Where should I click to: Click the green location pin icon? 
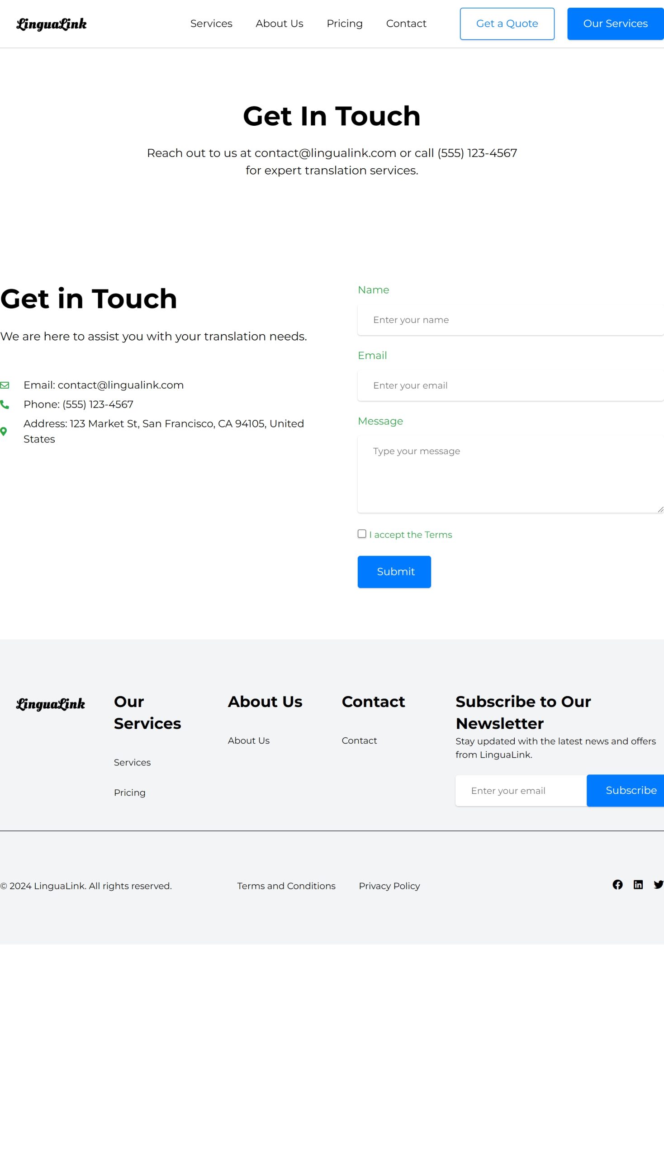(3, 432)
